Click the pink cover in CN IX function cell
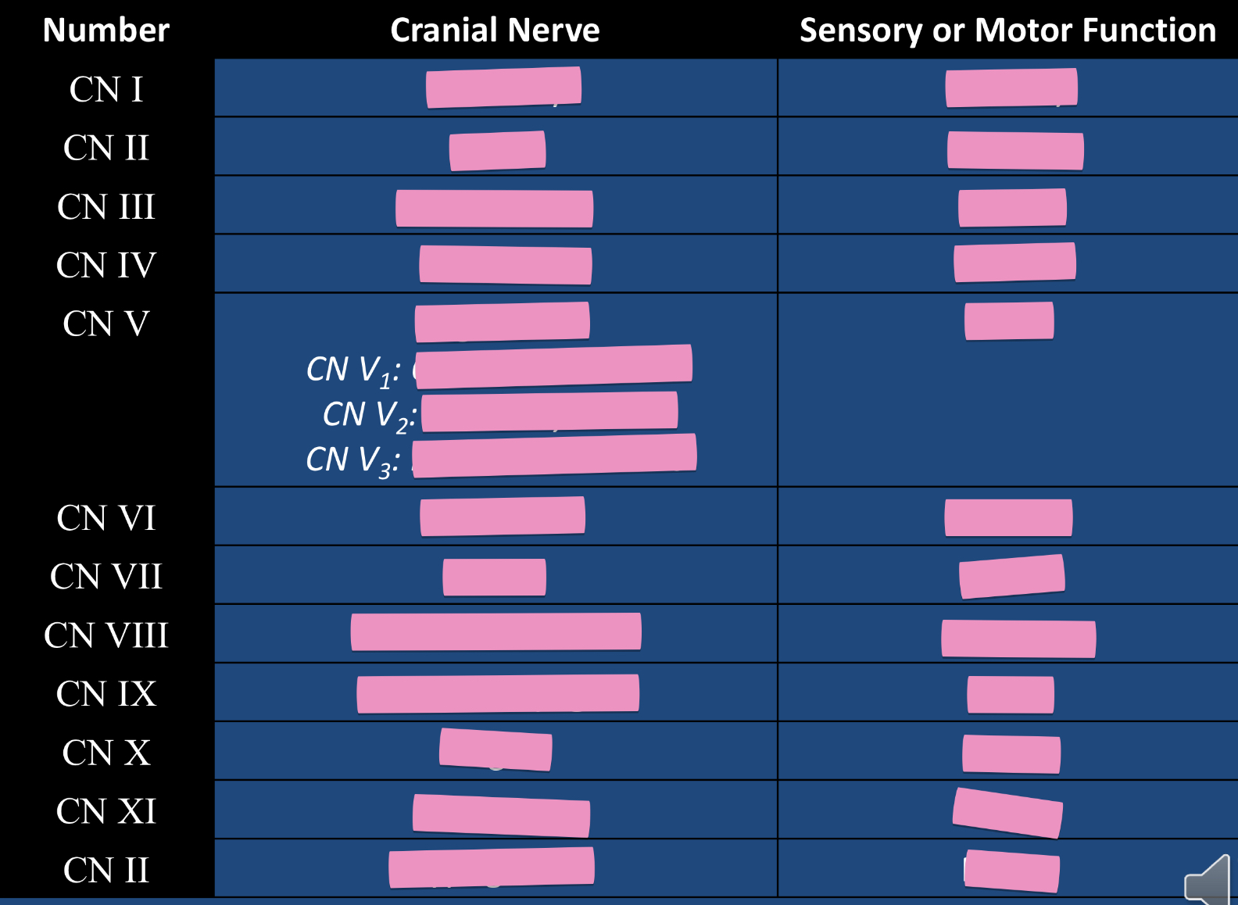This screenshot has height=905, width=1238. point(1010,695)
